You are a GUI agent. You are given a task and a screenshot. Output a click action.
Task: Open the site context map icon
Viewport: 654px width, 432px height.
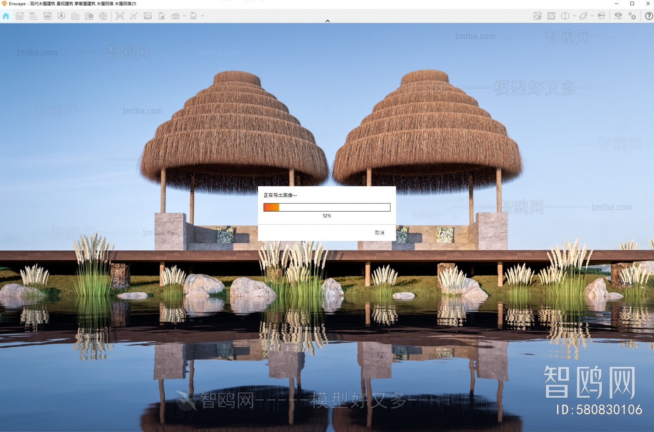click(x=538, y=16)
